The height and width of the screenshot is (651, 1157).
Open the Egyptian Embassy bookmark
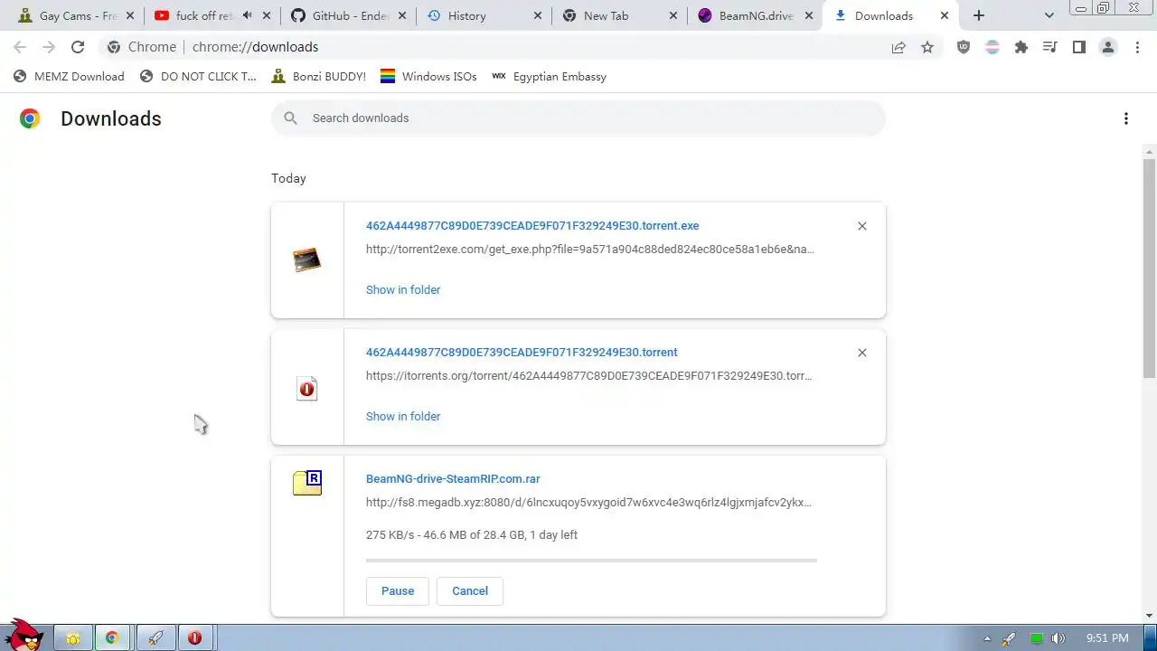[x=549, y=77]
